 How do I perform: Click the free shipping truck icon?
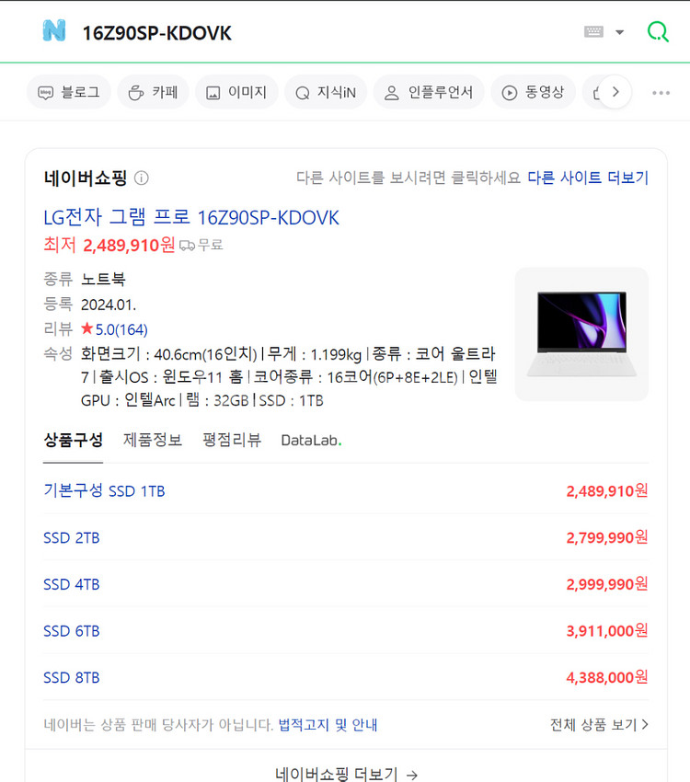point(187,246)
